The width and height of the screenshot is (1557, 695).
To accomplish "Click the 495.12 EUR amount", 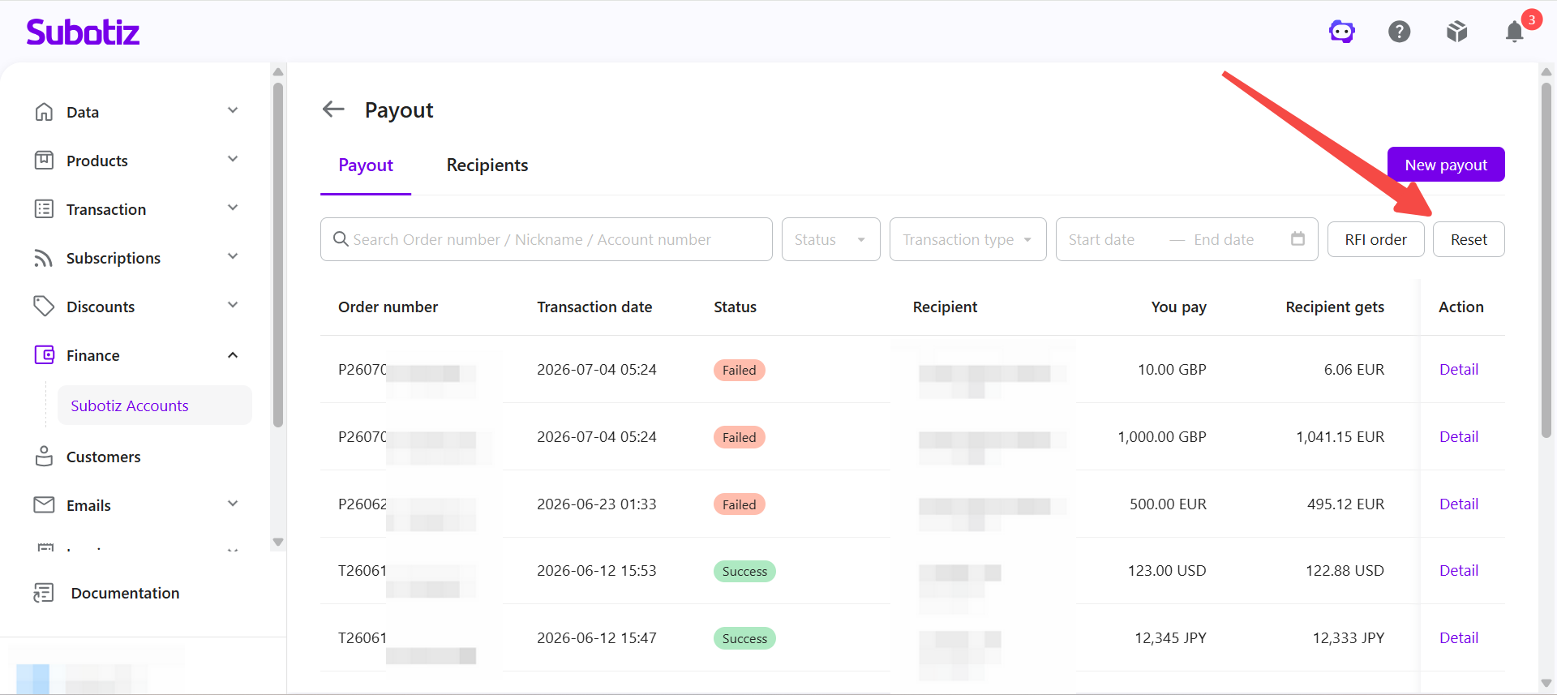I will 1345,504.
